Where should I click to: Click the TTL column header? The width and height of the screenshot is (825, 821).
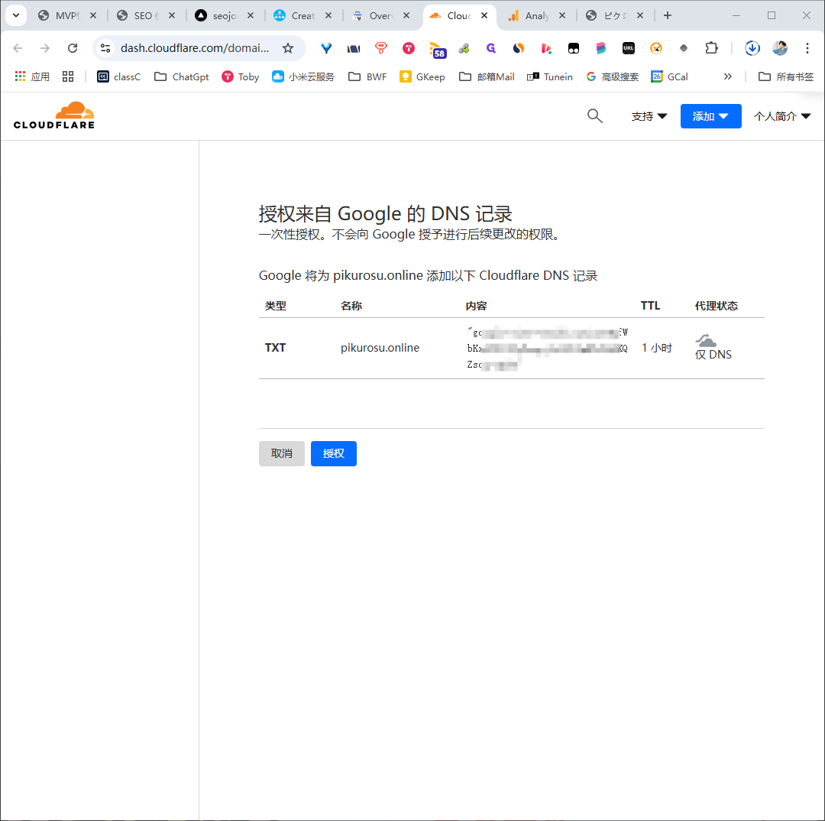pos(650,306)
